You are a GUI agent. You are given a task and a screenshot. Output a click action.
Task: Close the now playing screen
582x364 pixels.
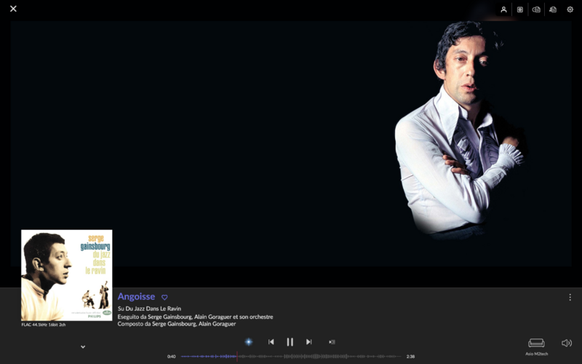13,9
